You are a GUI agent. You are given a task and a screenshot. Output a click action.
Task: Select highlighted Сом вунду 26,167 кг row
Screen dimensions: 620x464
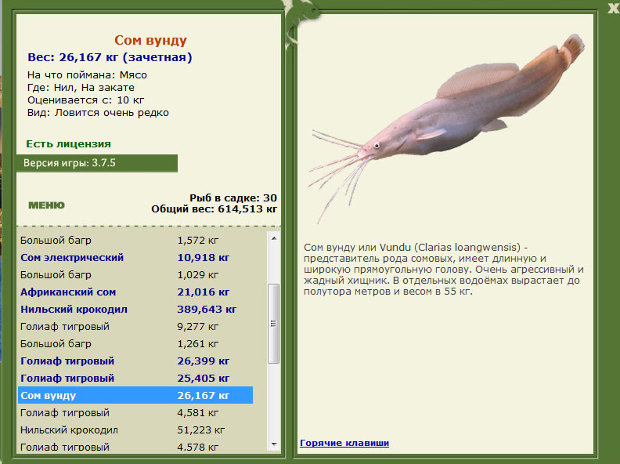pos(135,395)
